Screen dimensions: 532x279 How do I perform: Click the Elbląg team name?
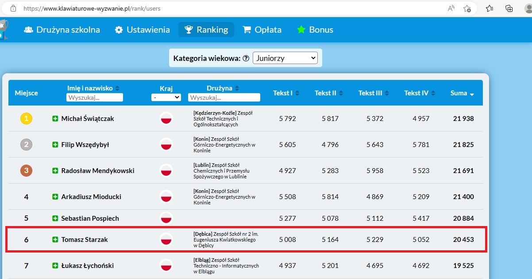[226, 266]
